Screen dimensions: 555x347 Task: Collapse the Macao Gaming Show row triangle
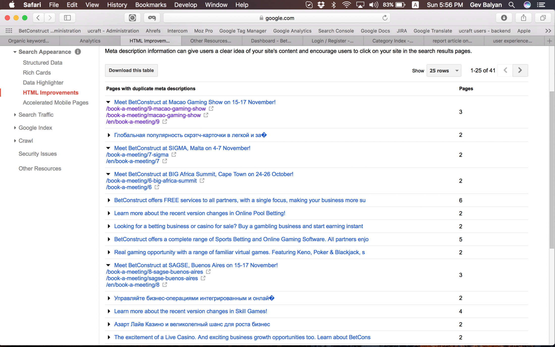(108, 102)
